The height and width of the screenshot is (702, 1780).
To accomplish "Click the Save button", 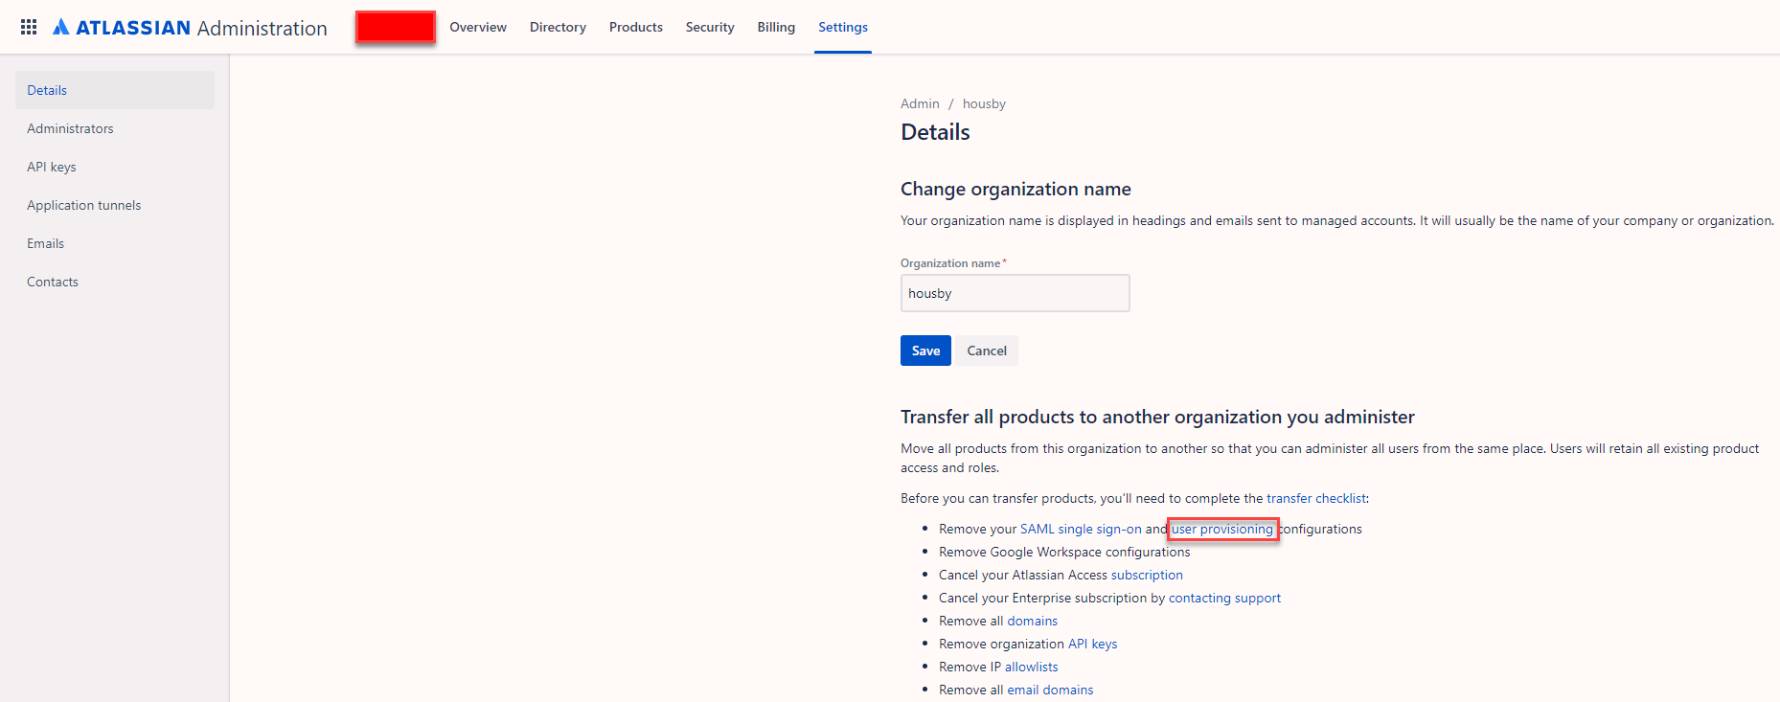I will [x=925, y=351].
